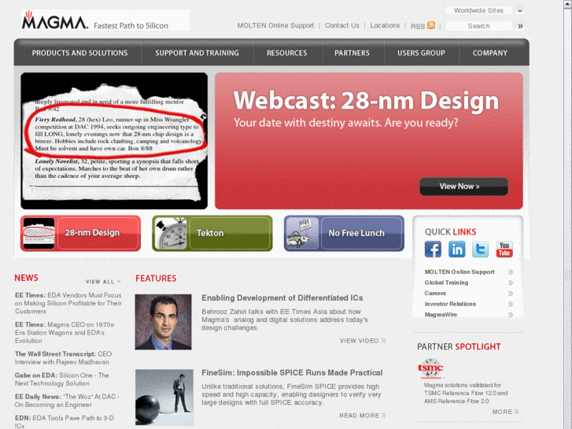This screenshot has width=572, height=429.
Task: Open the LinkedIn icon in Quick Links
Action: (456, 250)
